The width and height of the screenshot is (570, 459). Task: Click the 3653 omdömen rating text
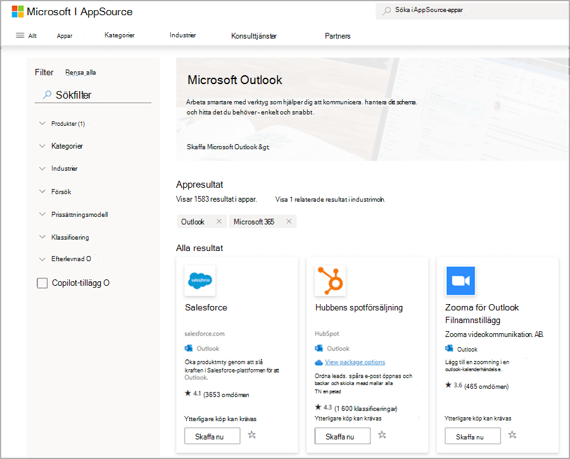(226, 395)
